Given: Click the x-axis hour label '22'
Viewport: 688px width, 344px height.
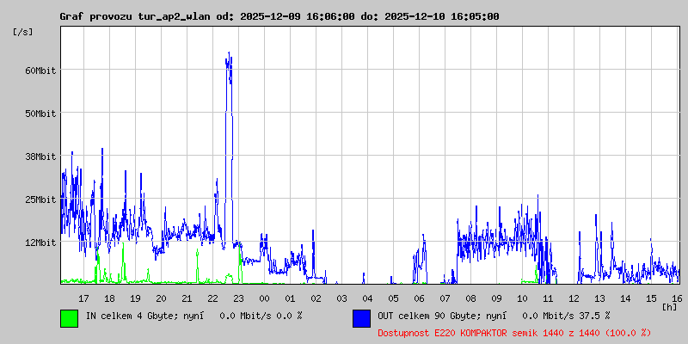Looking at the screenshot, I should pyautogui.click(x=212, y=298).
